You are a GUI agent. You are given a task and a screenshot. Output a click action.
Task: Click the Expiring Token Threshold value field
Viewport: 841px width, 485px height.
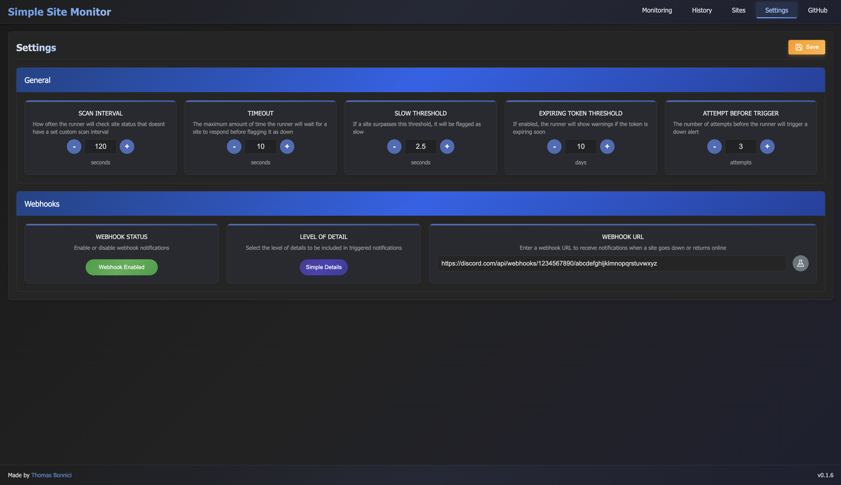click(x=581, y=147)
